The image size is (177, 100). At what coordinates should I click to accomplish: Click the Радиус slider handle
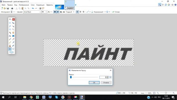point(71,77)
